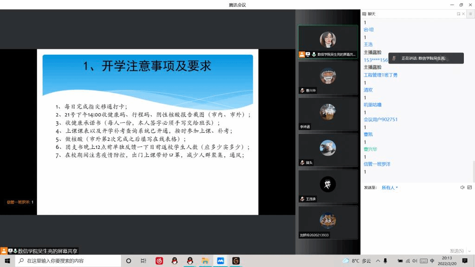
Task: Open Tencent Meeting icon on taskbar
Action: (x=220, y=261)
